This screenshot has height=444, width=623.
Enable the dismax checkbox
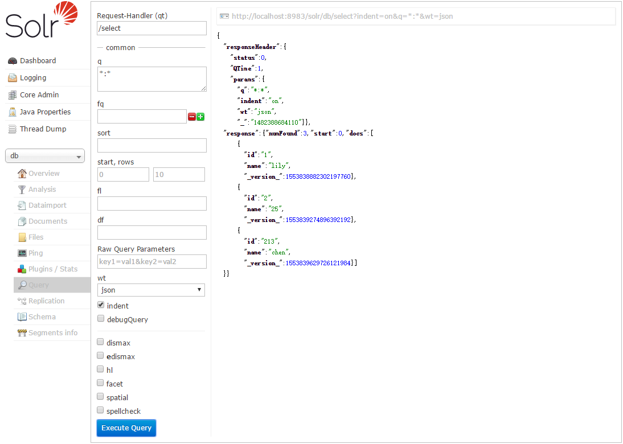click(x=101, y=342)
